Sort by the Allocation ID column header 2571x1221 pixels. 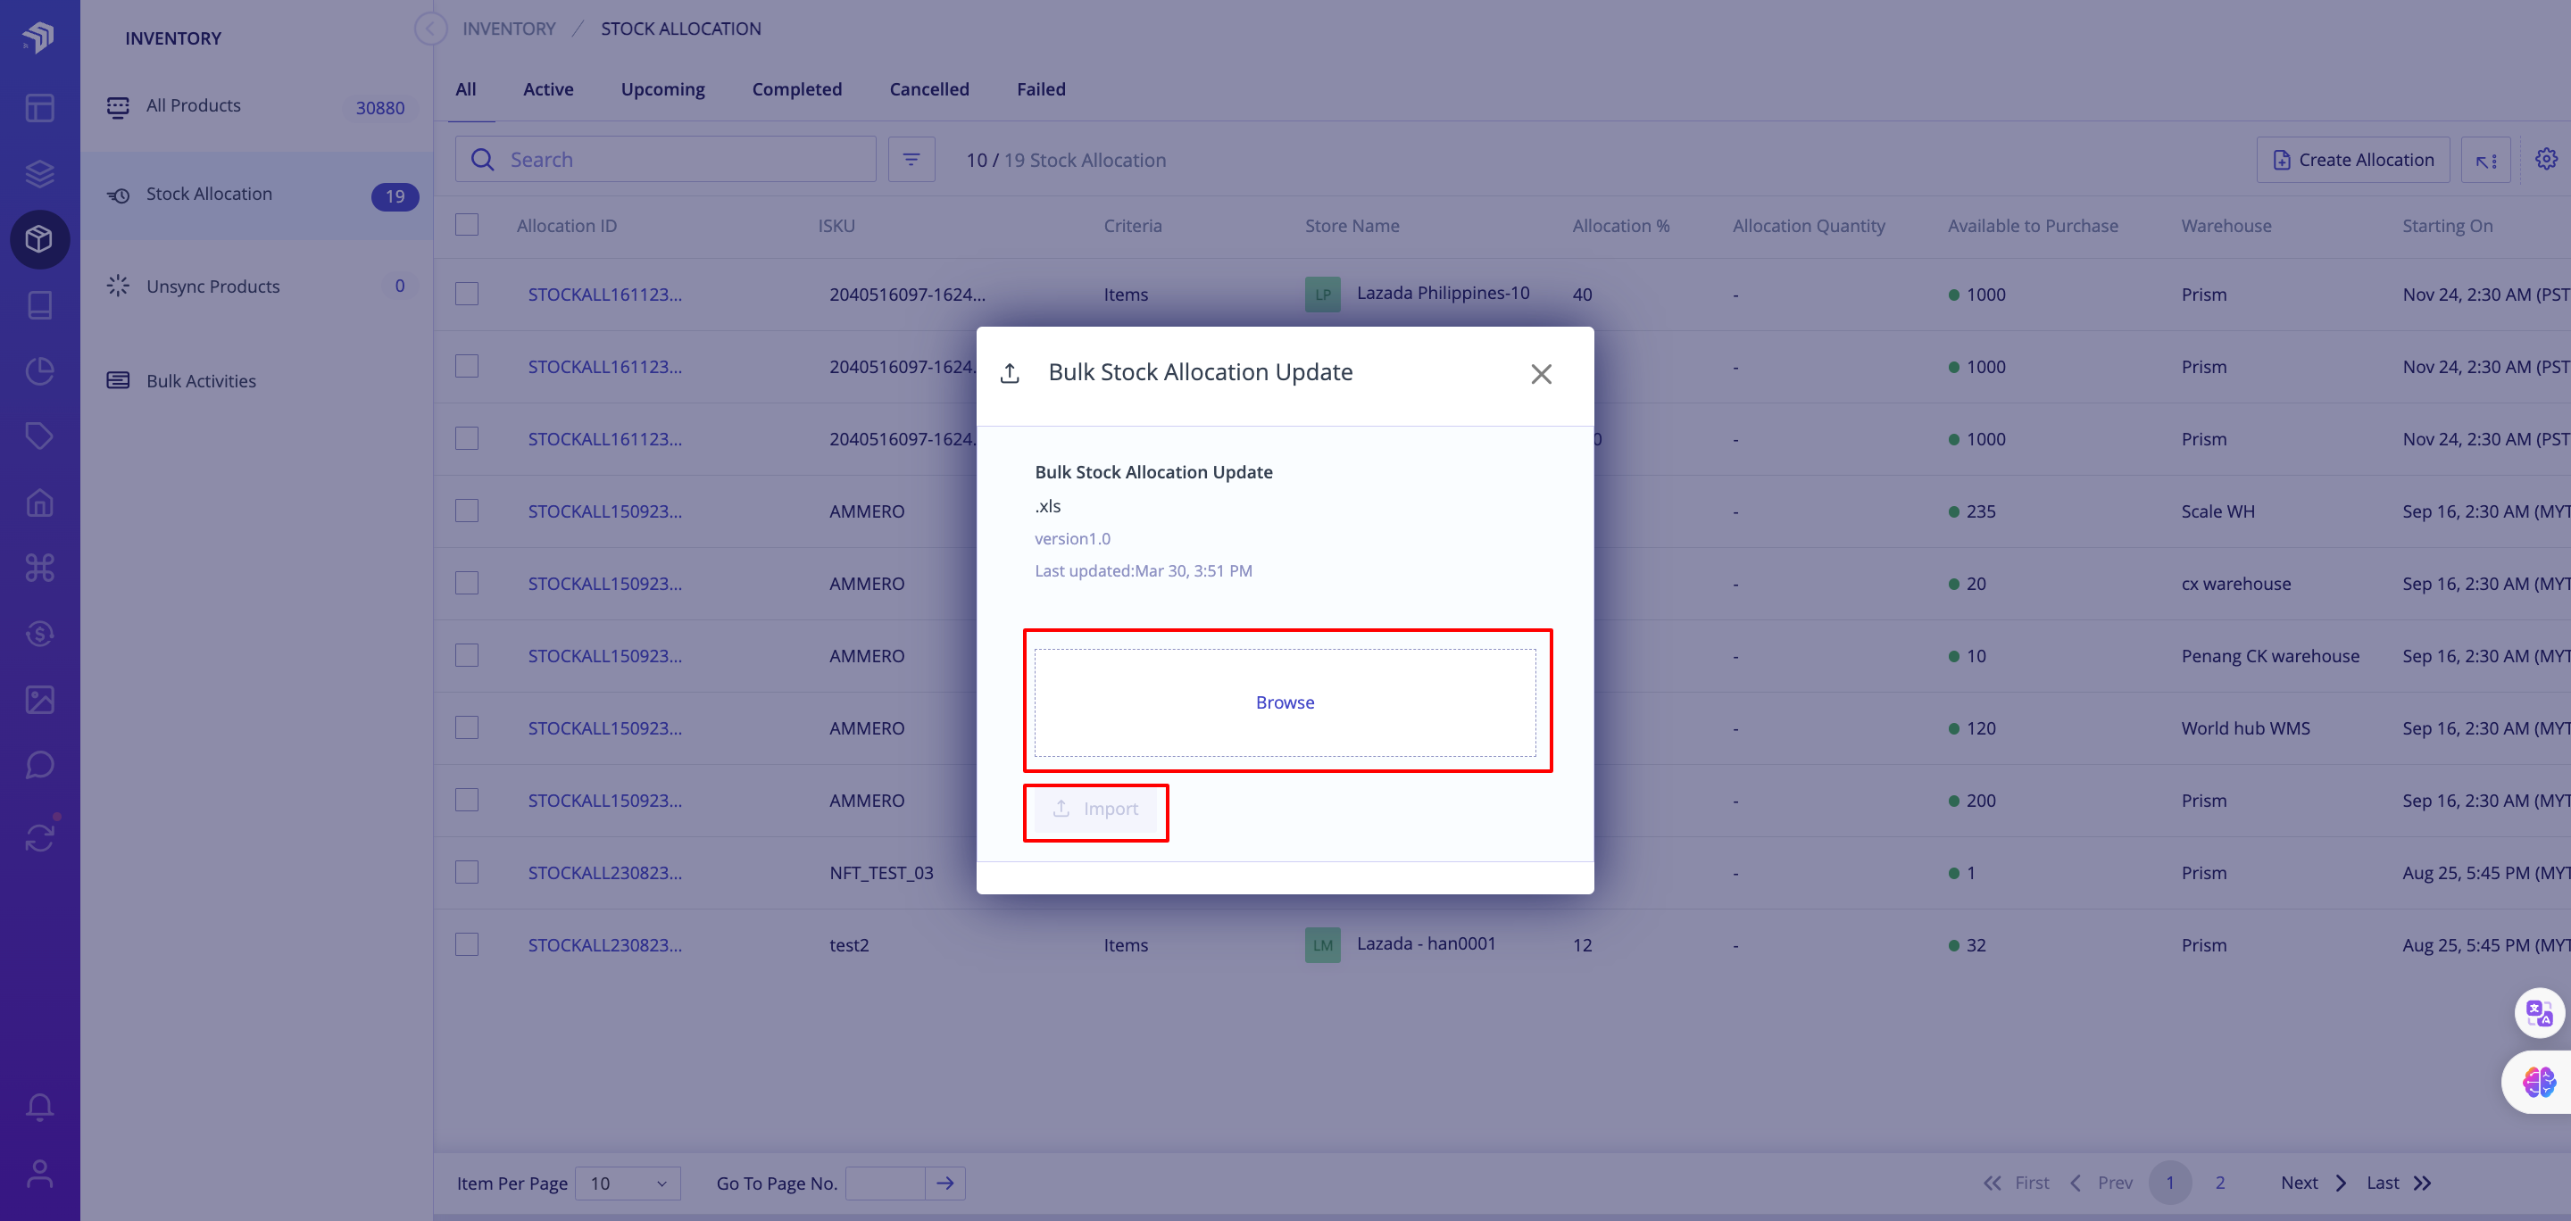(567, 226)
